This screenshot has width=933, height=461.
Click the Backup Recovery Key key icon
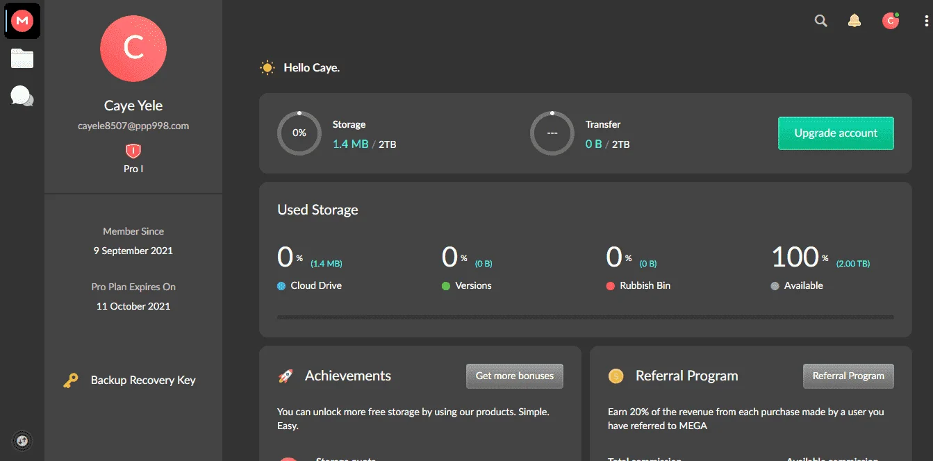pyautogui.click(x=71, y=380)
